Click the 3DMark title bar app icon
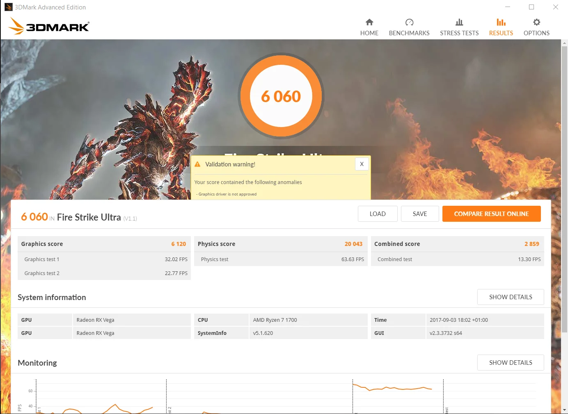 click(9, 7)
